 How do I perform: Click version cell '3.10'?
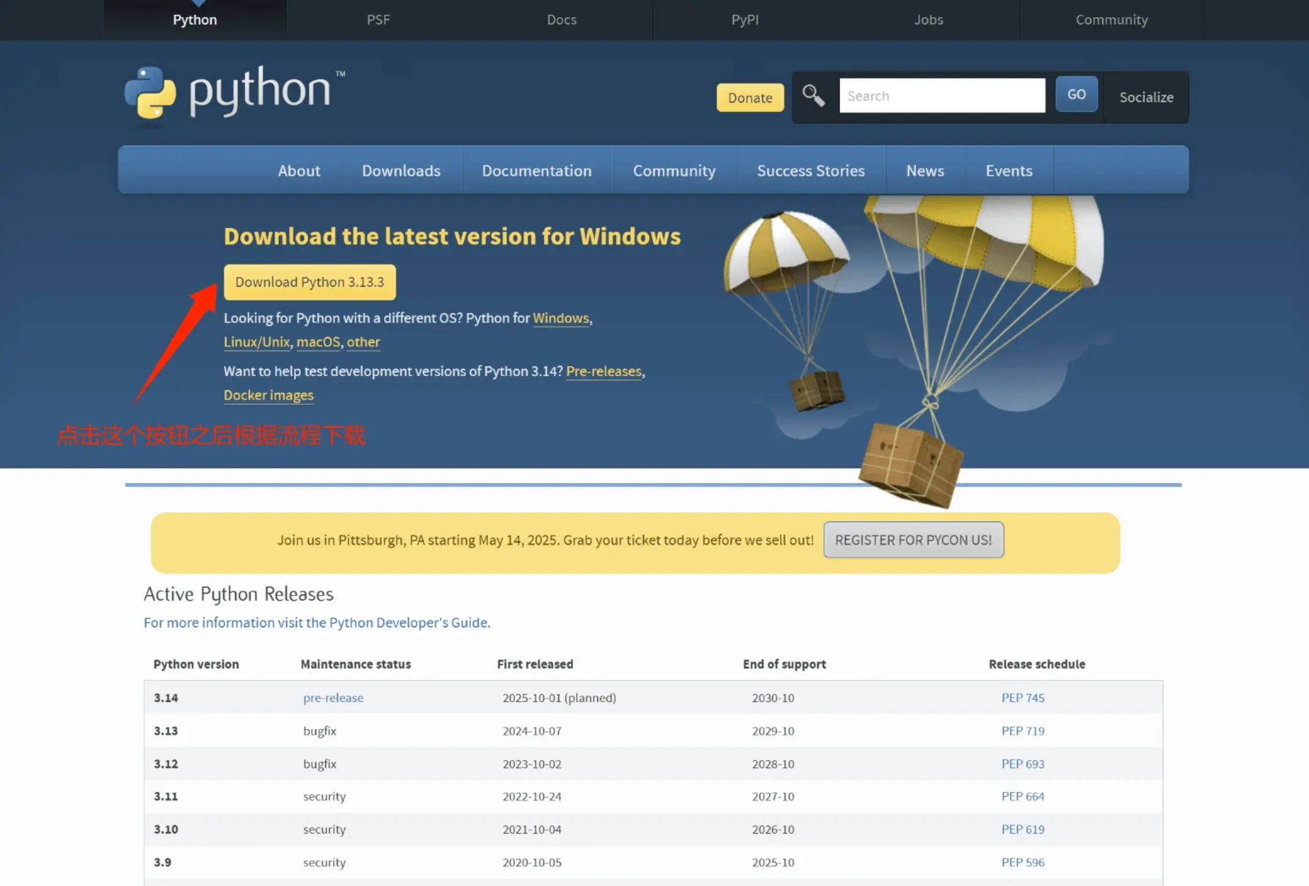166,829
